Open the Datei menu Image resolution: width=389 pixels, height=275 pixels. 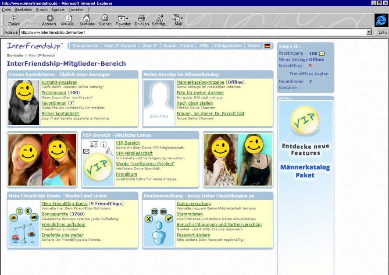coord(6,9)
